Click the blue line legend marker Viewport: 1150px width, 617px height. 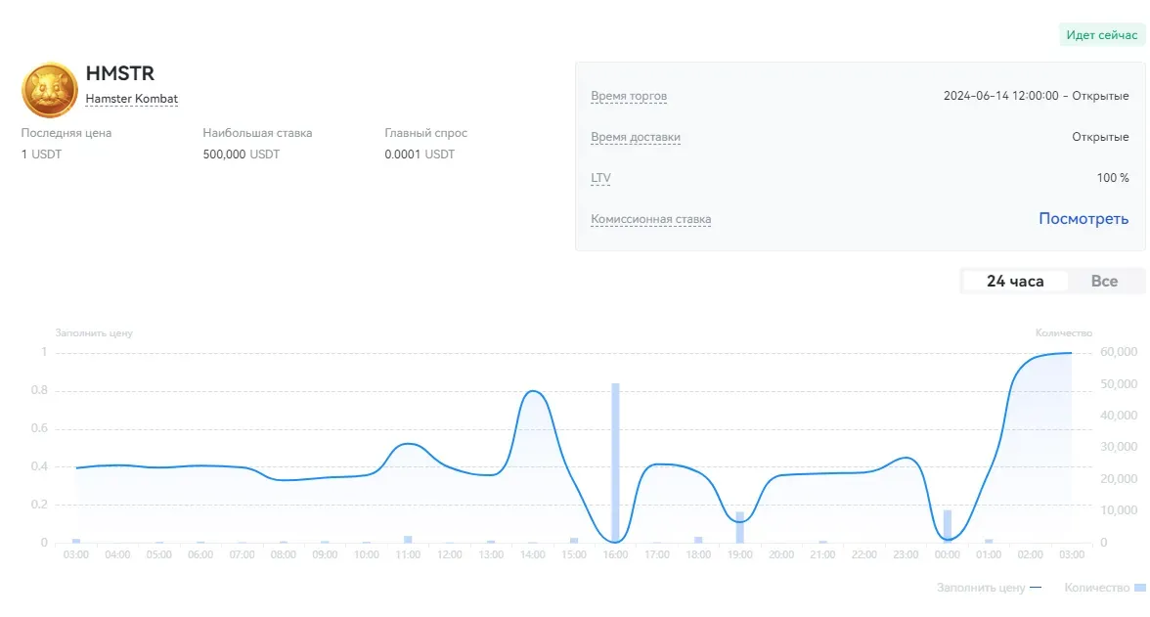1036,588
